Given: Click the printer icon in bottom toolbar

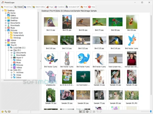Looking at the screenshot, I should [94, 111].
